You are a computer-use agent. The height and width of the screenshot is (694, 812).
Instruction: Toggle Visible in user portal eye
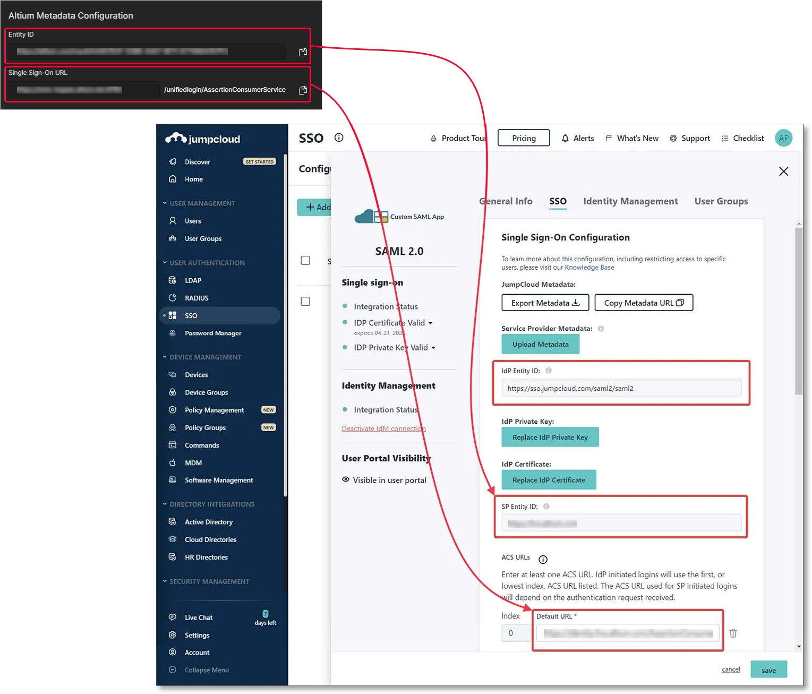[x=346, y=480]
